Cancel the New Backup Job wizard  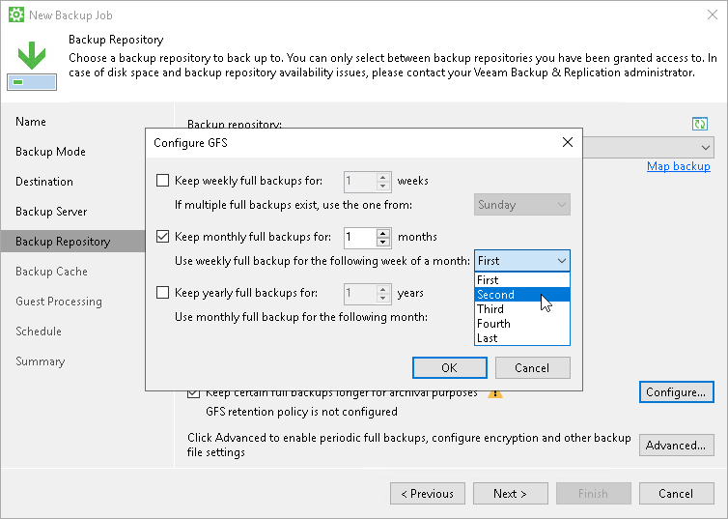point(676,494)
